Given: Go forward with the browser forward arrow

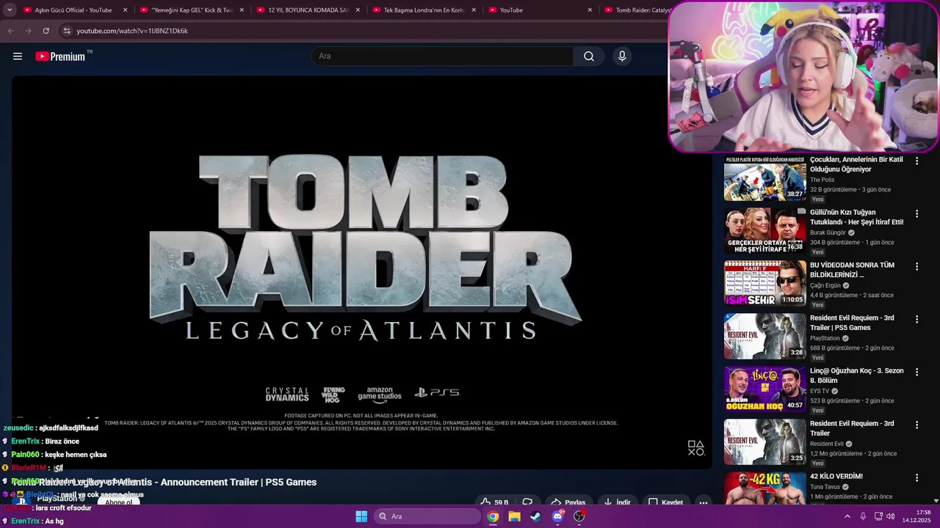Looking at the screenshot, I should point(28,31).
